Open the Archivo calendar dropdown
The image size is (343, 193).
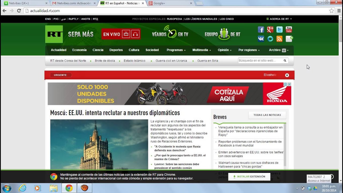point(279,50)
